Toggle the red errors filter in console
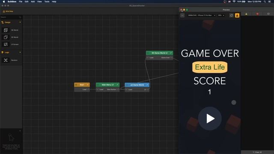This screenshot has height=154, width=274. (x=257, y=14)
